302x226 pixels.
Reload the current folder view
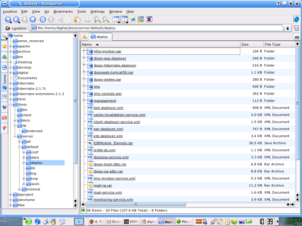click(x=43, y=19)
